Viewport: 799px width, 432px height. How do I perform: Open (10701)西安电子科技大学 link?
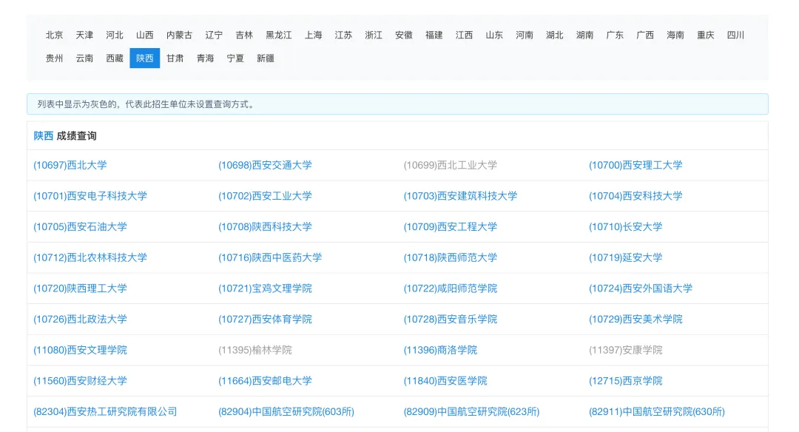[90, 196]
